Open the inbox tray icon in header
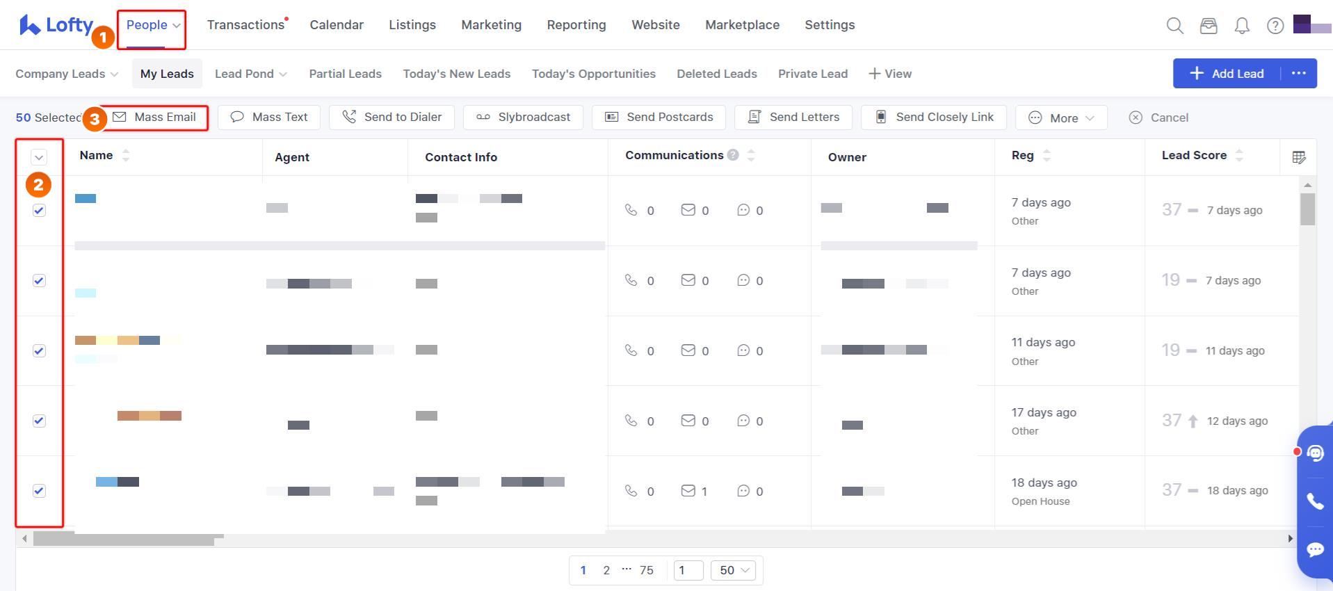 [1209, 26]
